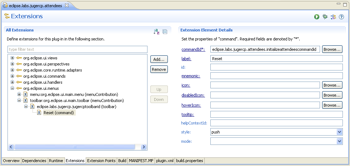Click the green Launch application icon
350x166 pixels.
317,16
